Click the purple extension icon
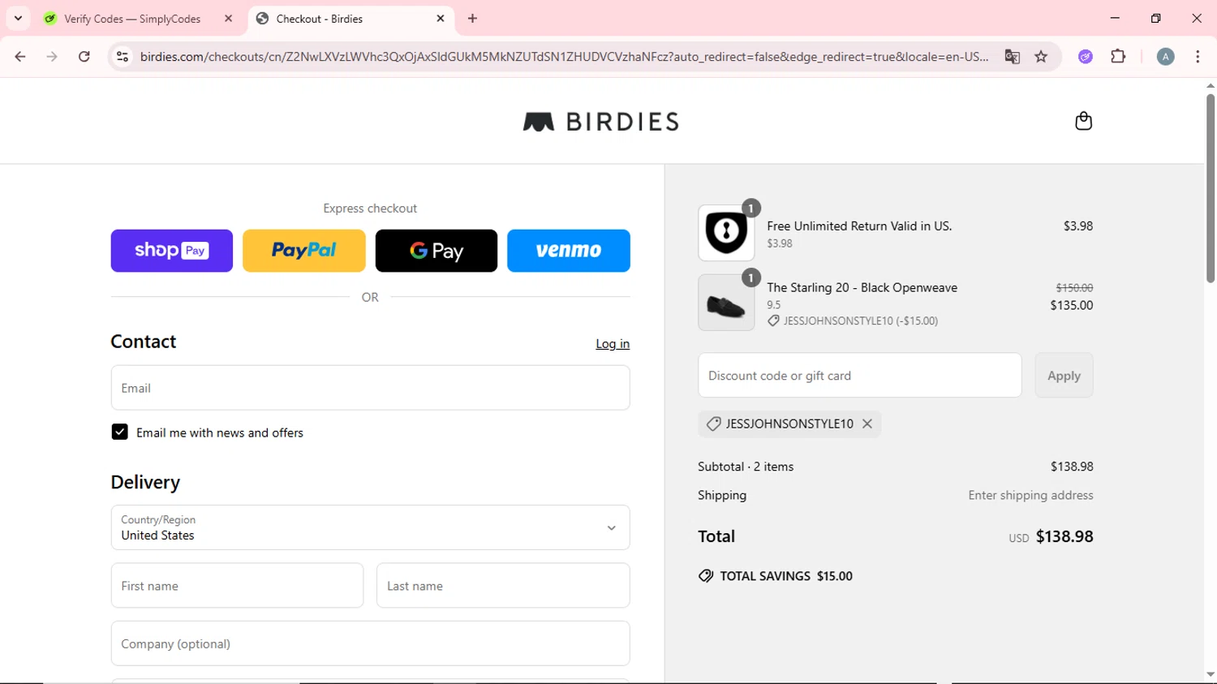Screen dimensions: 1217x684 (x=1086, y=57)
